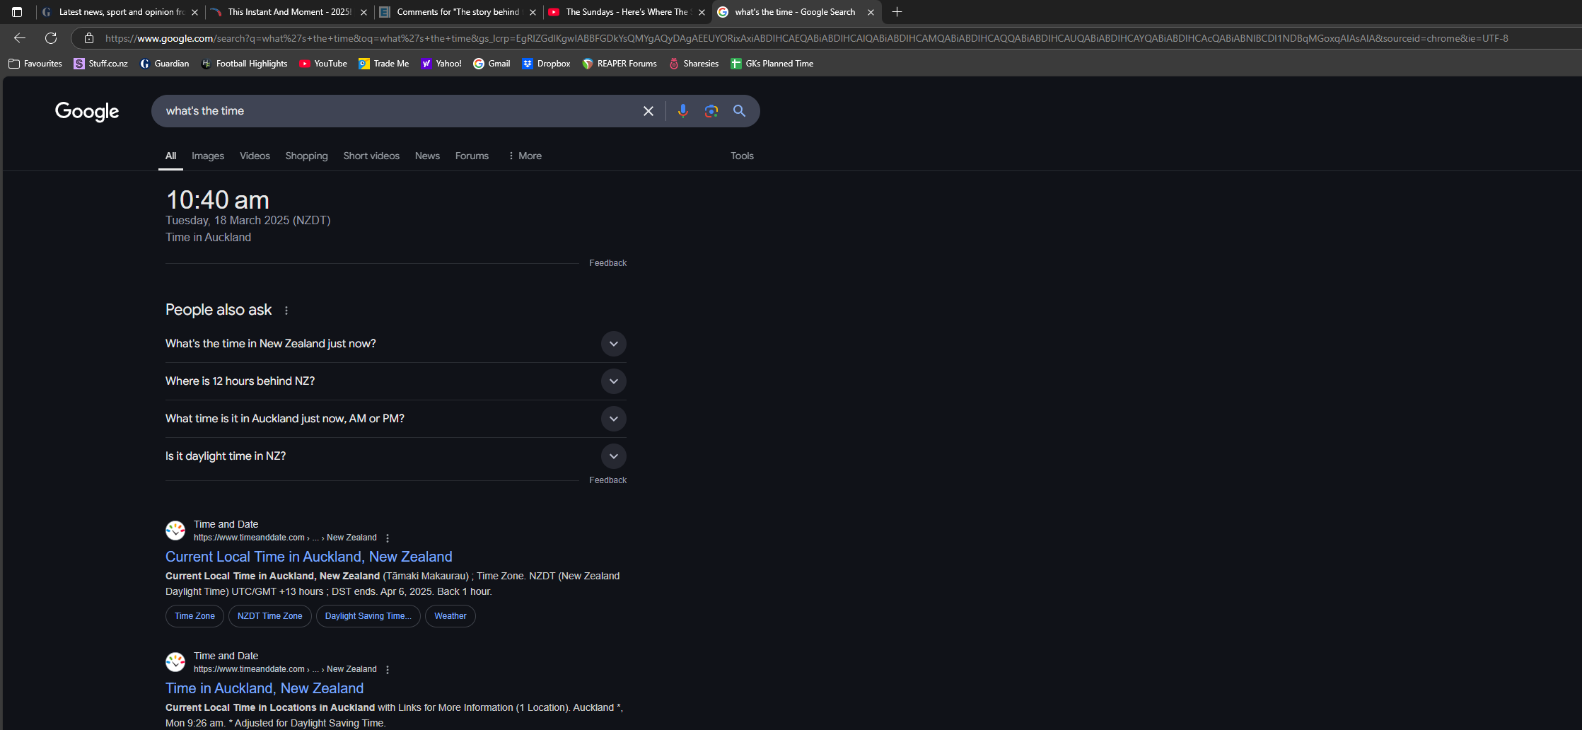Reload the current page

[51, 38]
